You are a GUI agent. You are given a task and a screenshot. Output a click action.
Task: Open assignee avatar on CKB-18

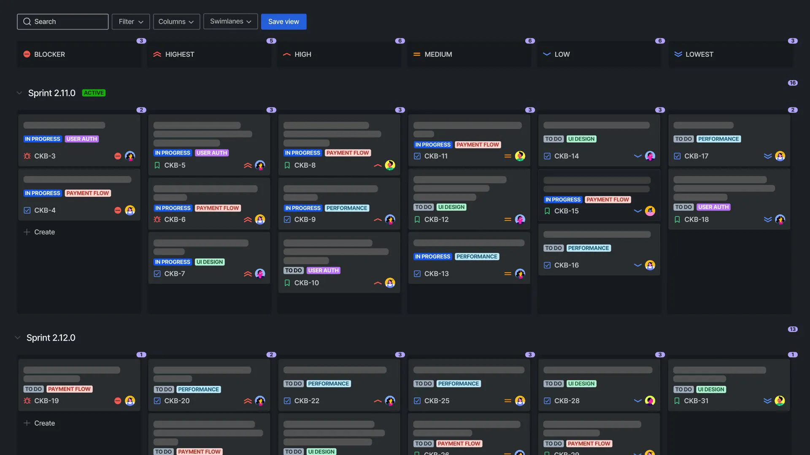[x=780, y=219]
